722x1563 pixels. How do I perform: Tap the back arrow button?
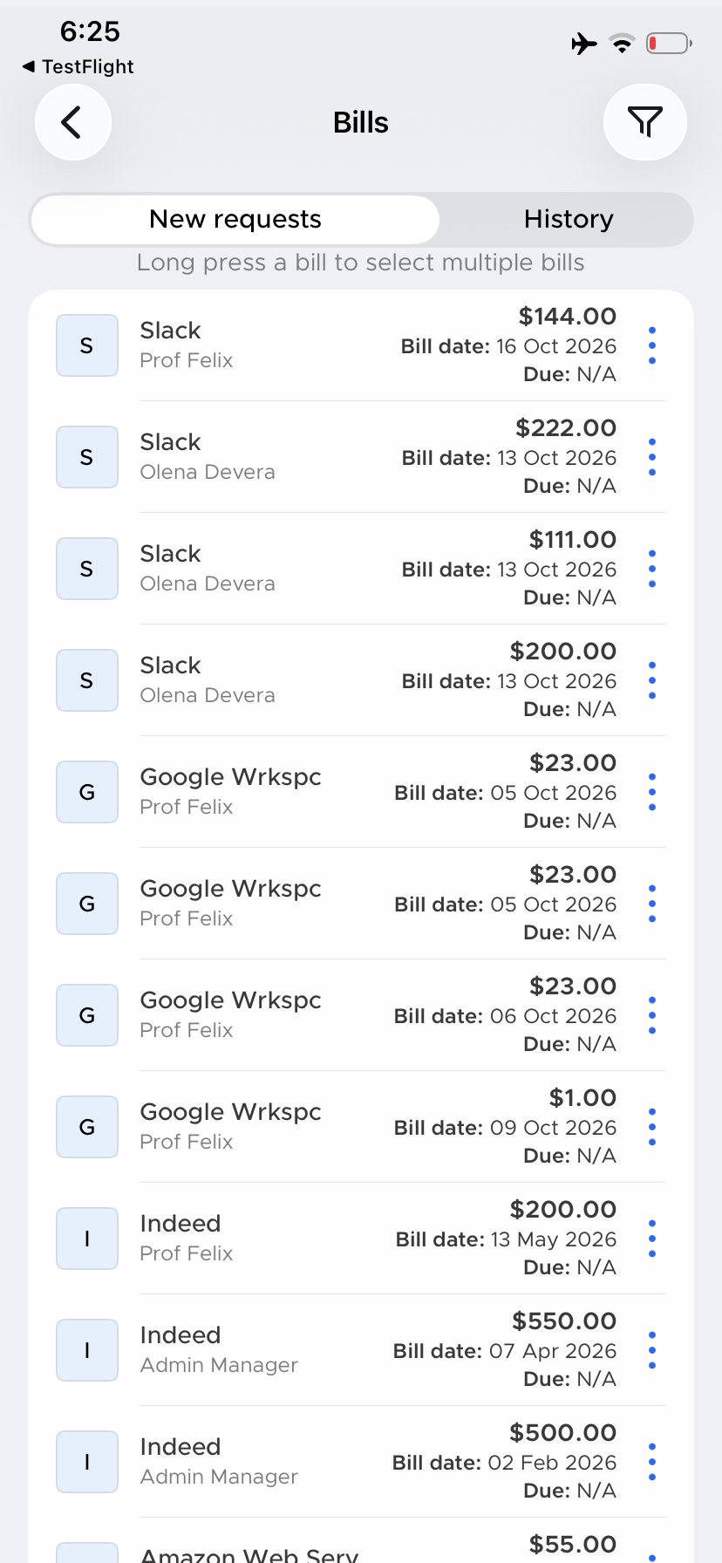pyautogui.click(x=73, y=122)
